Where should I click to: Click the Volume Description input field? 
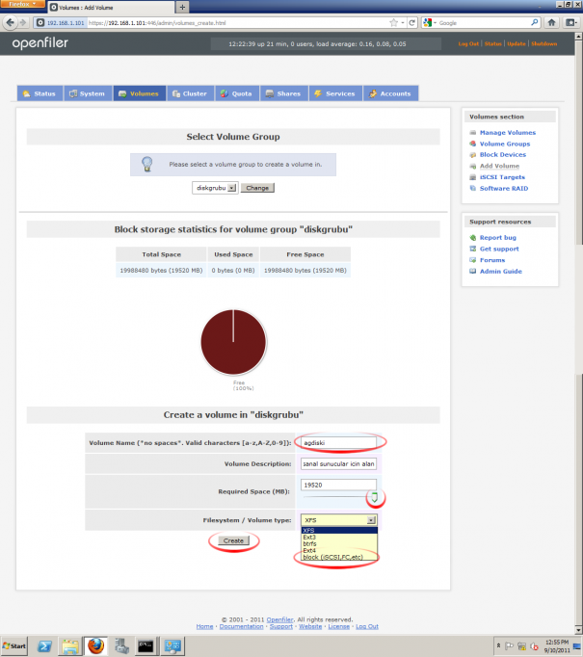point(338,463)
